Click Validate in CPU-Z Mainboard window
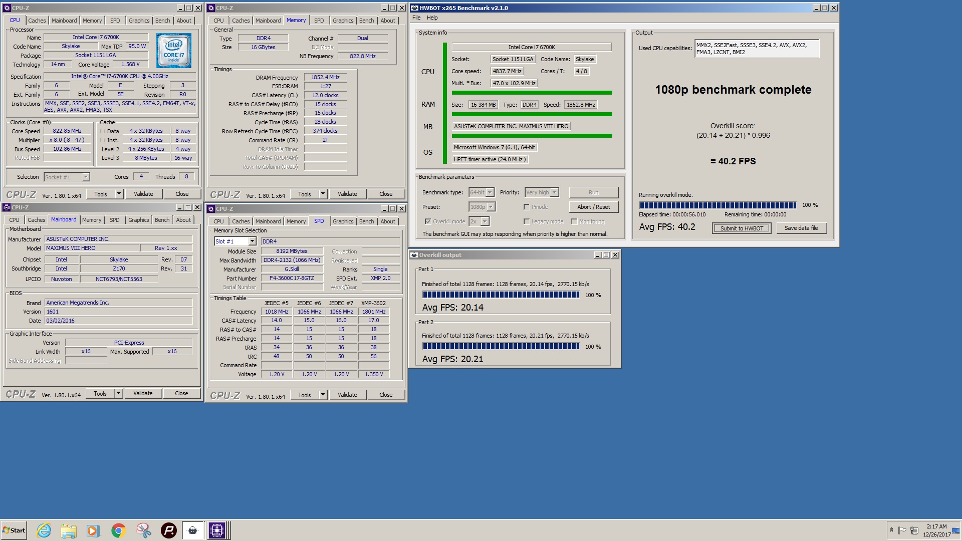This screenshot has width=962, height=541. (143, 393)
